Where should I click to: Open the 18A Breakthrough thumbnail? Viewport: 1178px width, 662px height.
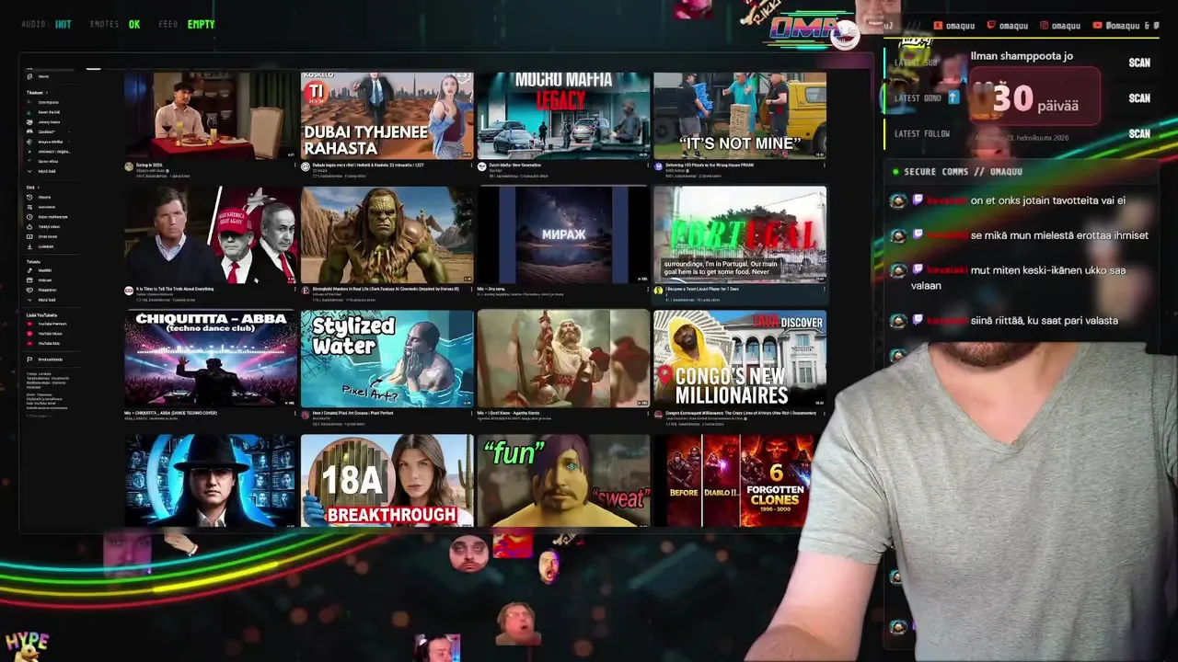387,481
